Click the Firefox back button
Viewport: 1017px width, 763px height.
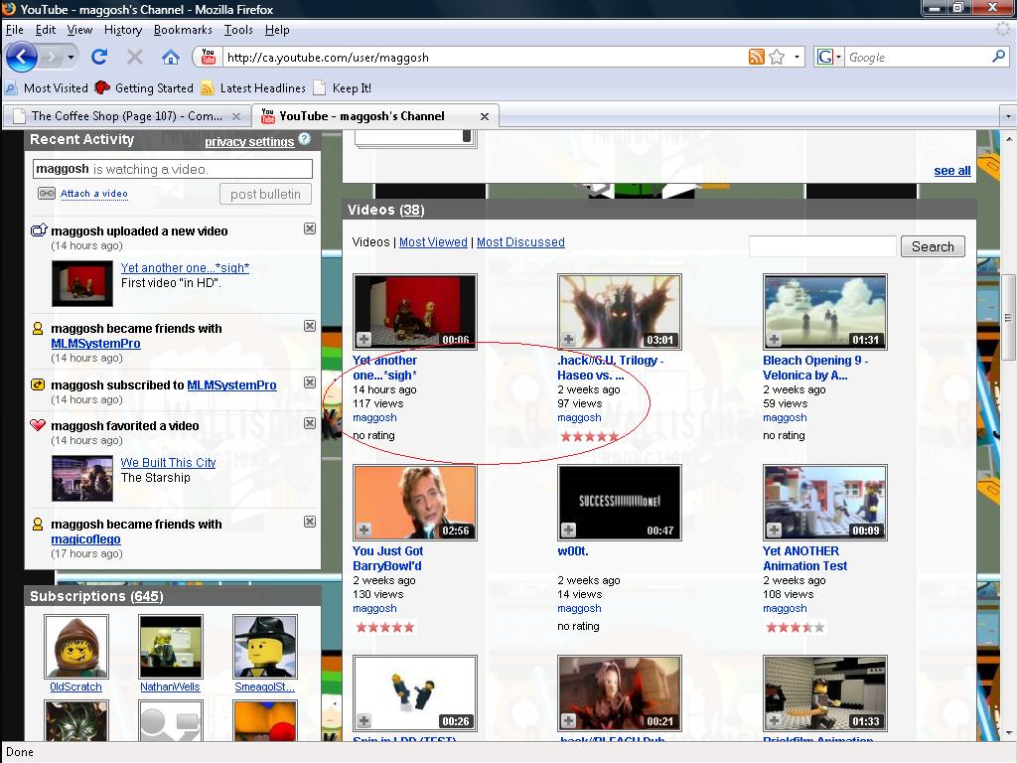(x=22, y=57)
